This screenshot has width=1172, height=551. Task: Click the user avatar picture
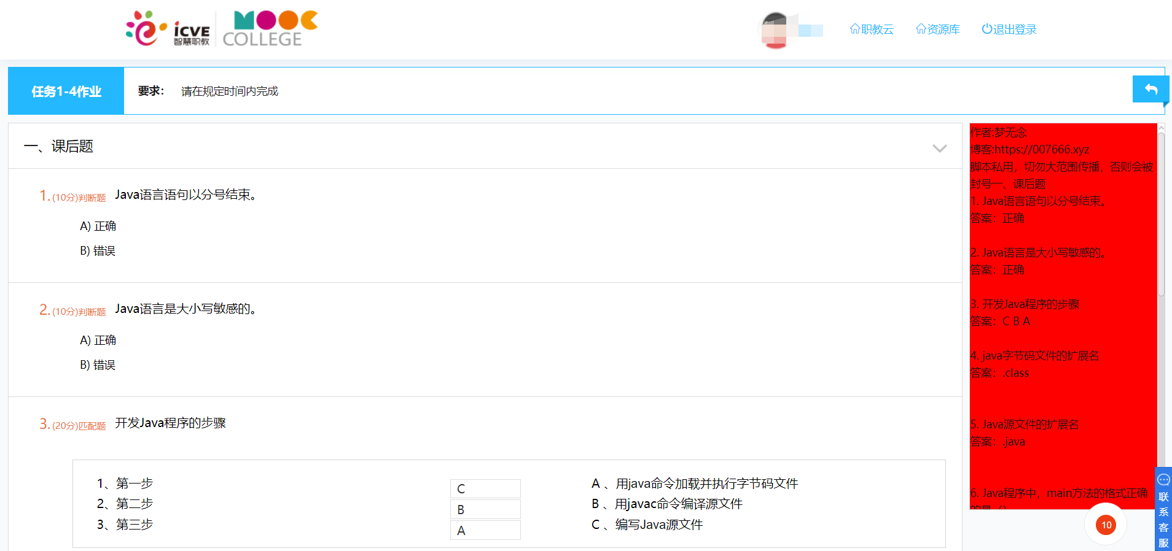775,29
